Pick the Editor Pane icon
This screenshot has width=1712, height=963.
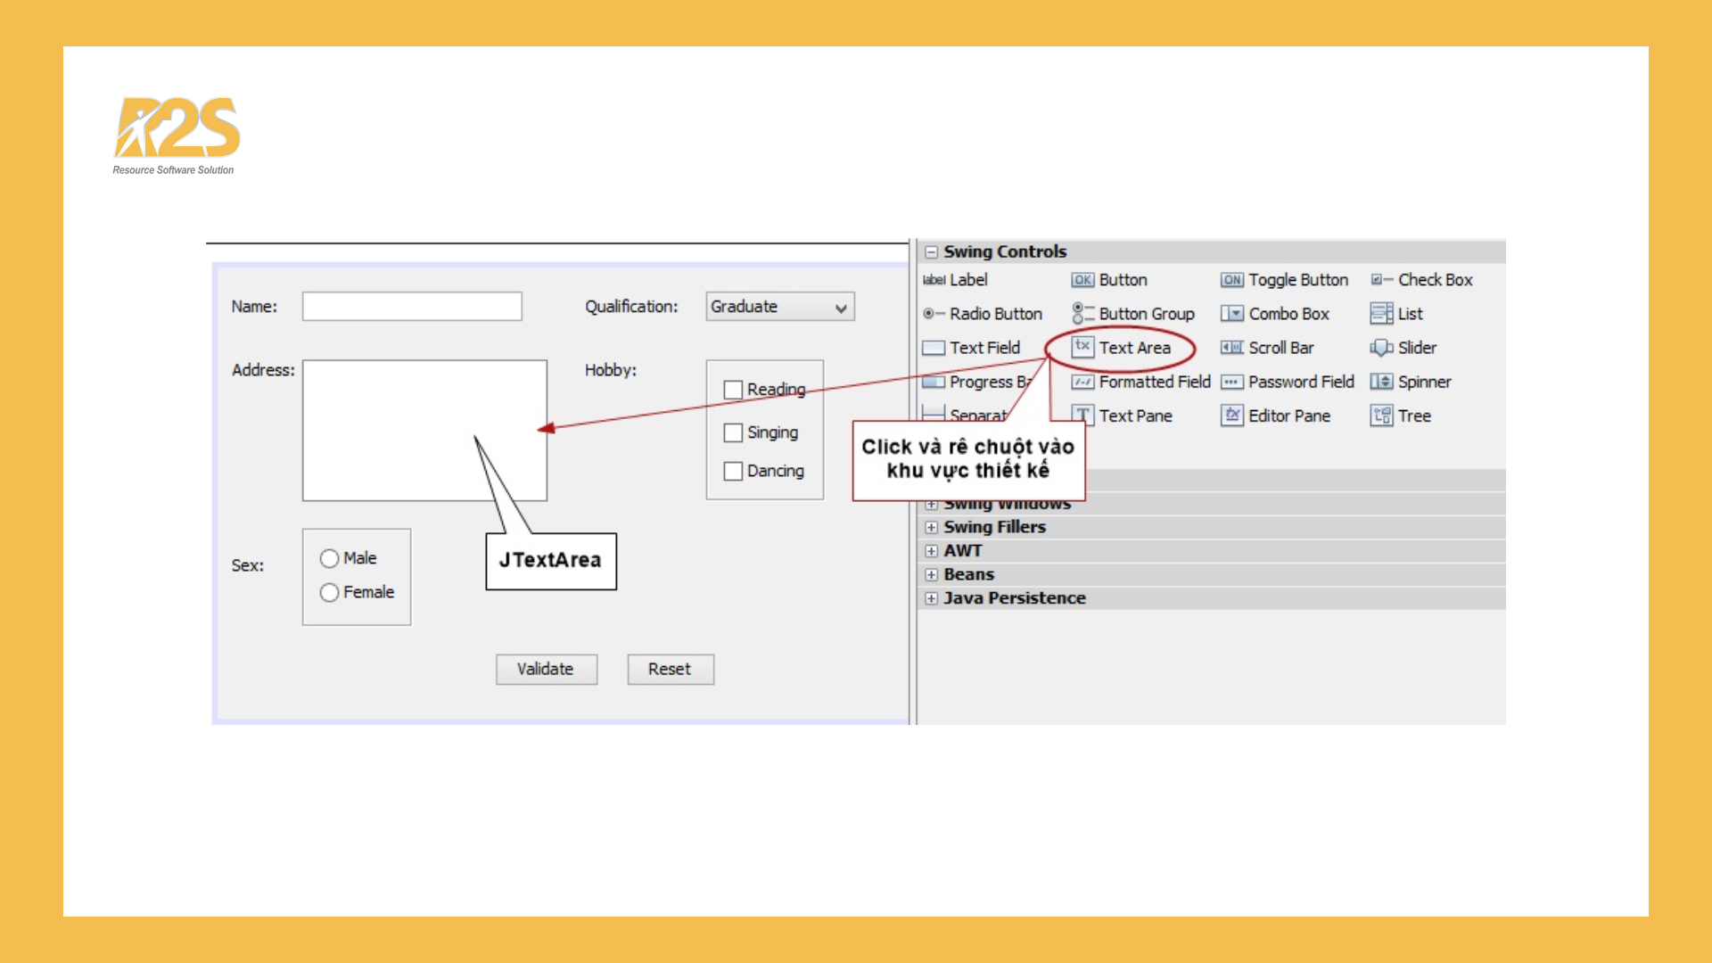click(1231, 416)
